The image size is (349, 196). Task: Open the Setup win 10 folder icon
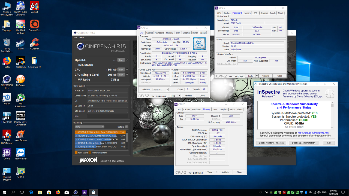pos(34,62)
